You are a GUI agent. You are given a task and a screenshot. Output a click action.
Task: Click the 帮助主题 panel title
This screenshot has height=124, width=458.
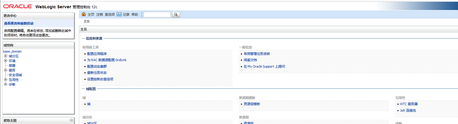(10, 120)
